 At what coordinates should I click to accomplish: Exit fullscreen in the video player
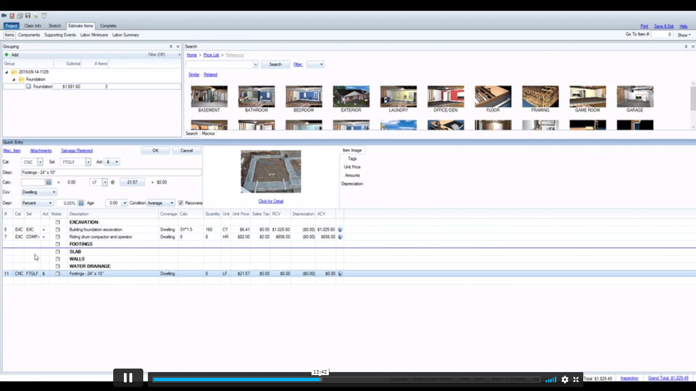(x=576, y=379)
